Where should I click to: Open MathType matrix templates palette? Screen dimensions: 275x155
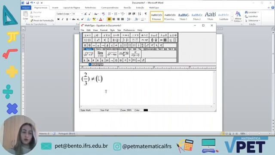(163, 40)
